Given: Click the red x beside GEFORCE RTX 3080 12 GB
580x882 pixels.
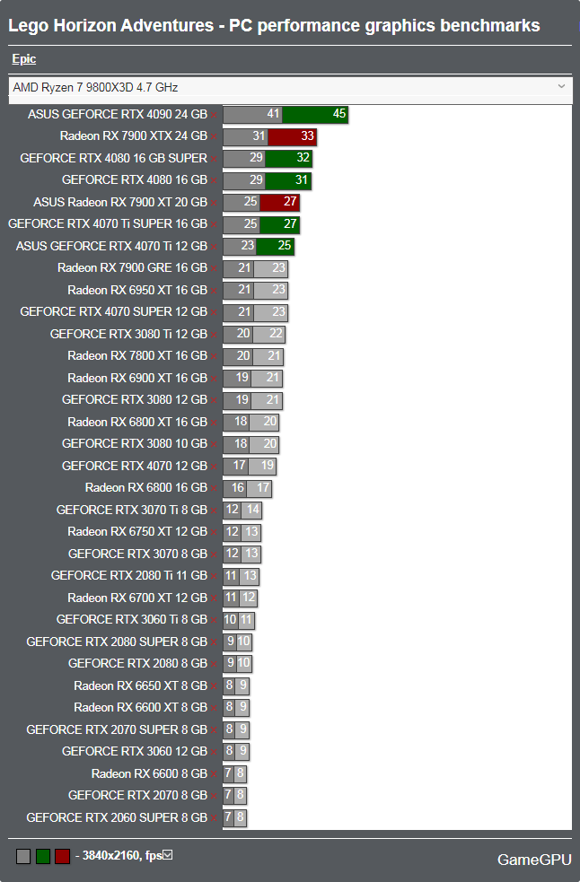Looking at the screenshot, I should coord(214,401).
